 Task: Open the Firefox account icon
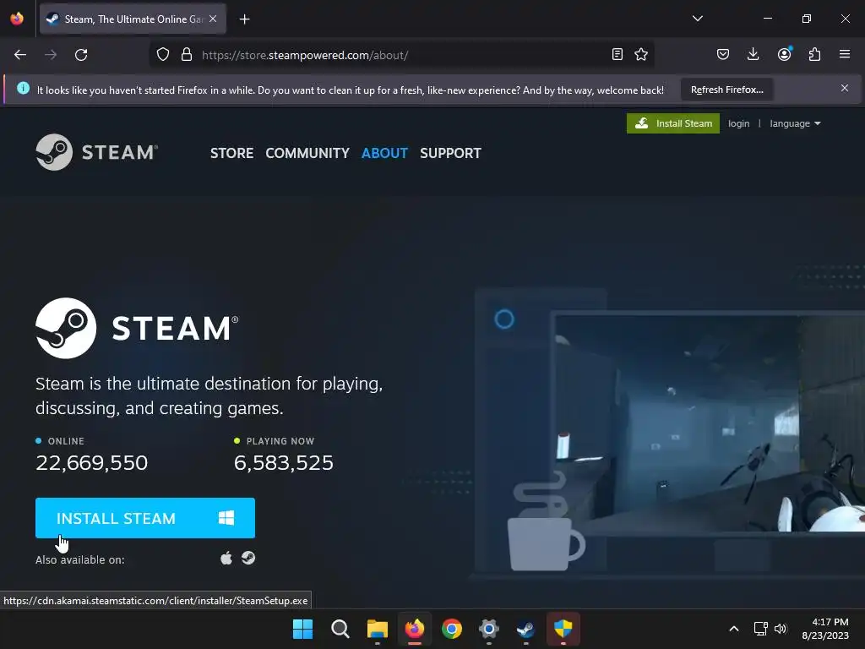pyautogui.click(x=784, y=54)
